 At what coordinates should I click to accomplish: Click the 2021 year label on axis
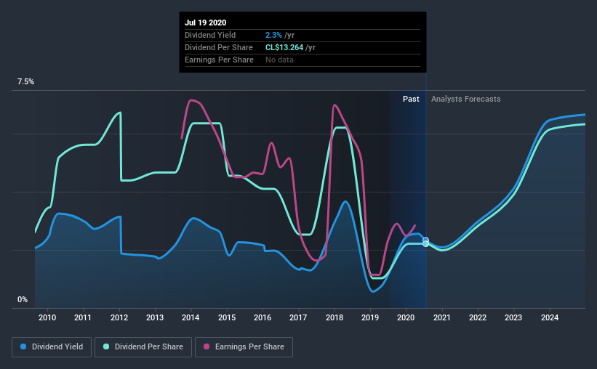(x=441, y=317)
